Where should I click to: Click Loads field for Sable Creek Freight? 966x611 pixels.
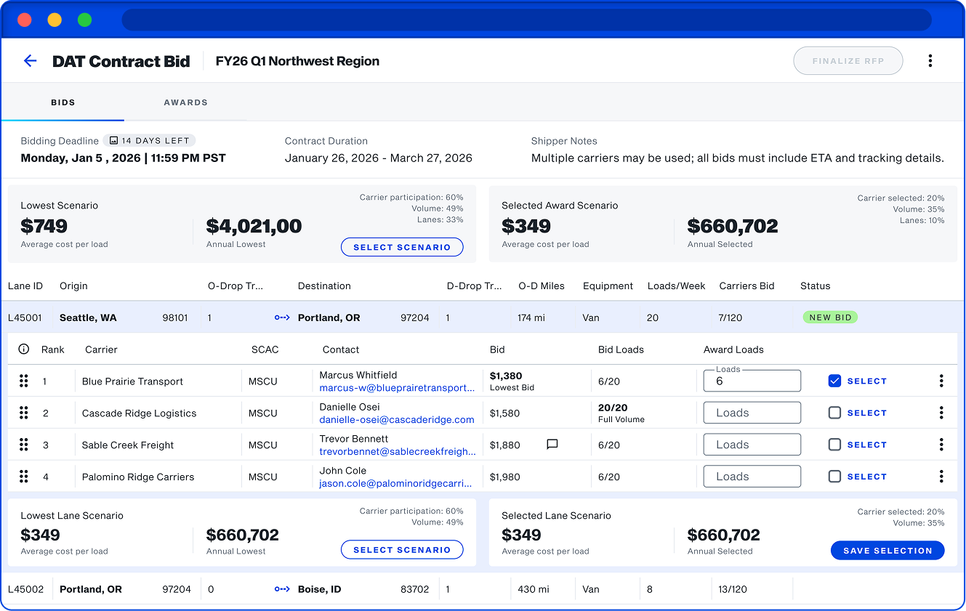tap(752, 445)
